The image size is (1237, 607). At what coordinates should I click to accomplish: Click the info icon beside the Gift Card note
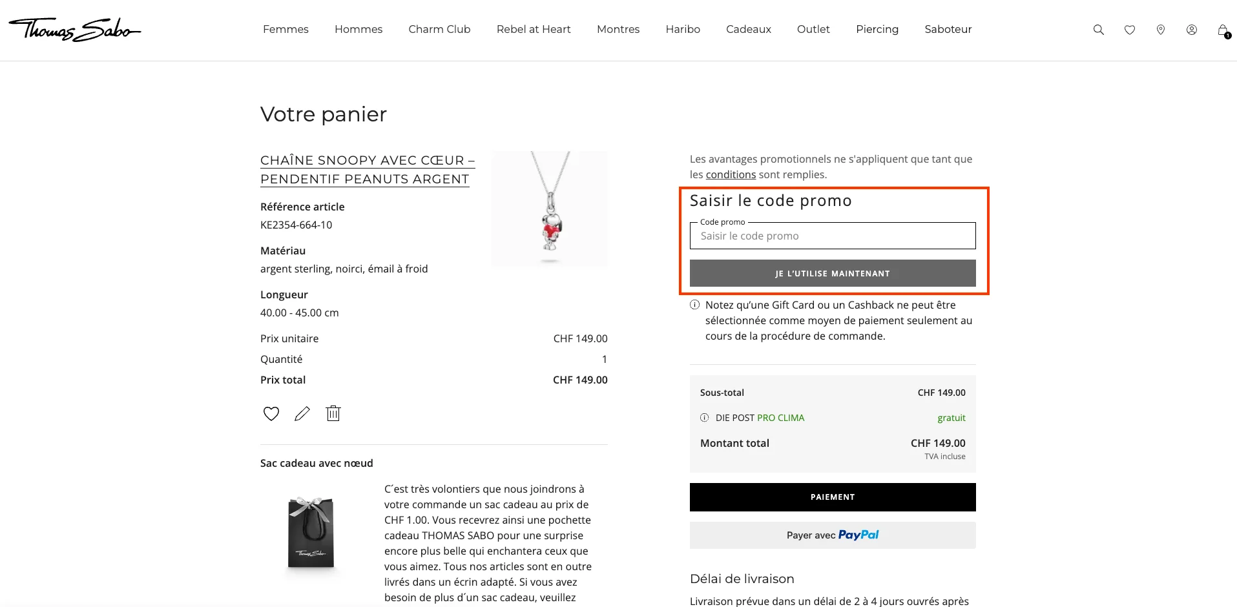point(694,304)
